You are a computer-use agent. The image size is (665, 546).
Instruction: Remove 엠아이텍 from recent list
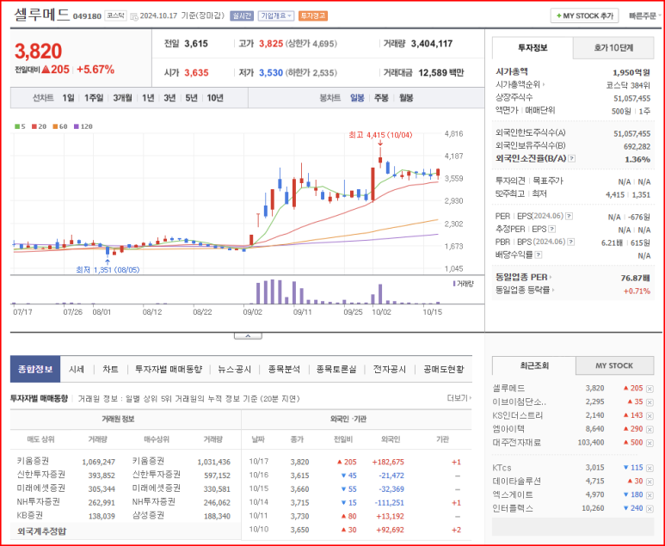tap(650, 429)
